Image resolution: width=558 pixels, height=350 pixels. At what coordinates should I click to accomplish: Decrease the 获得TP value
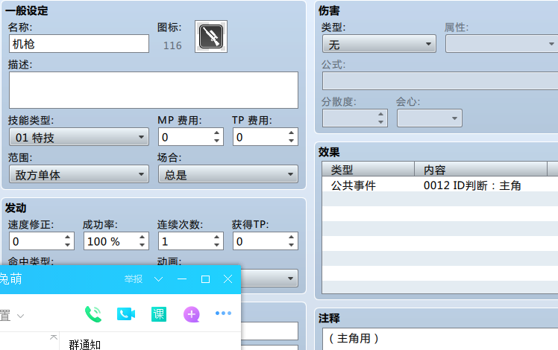(291, 245)
